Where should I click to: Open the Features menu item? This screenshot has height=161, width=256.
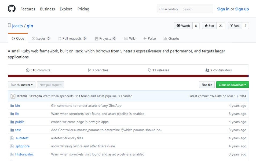tap(28, 9)
